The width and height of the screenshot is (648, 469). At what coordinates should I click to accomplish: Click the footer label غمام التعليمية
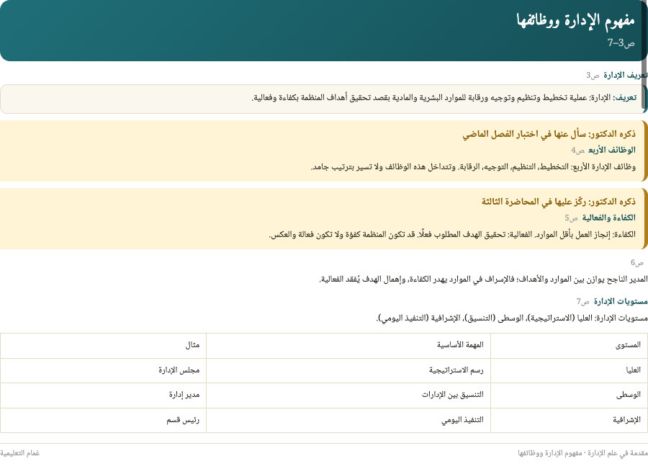(20, 453)
